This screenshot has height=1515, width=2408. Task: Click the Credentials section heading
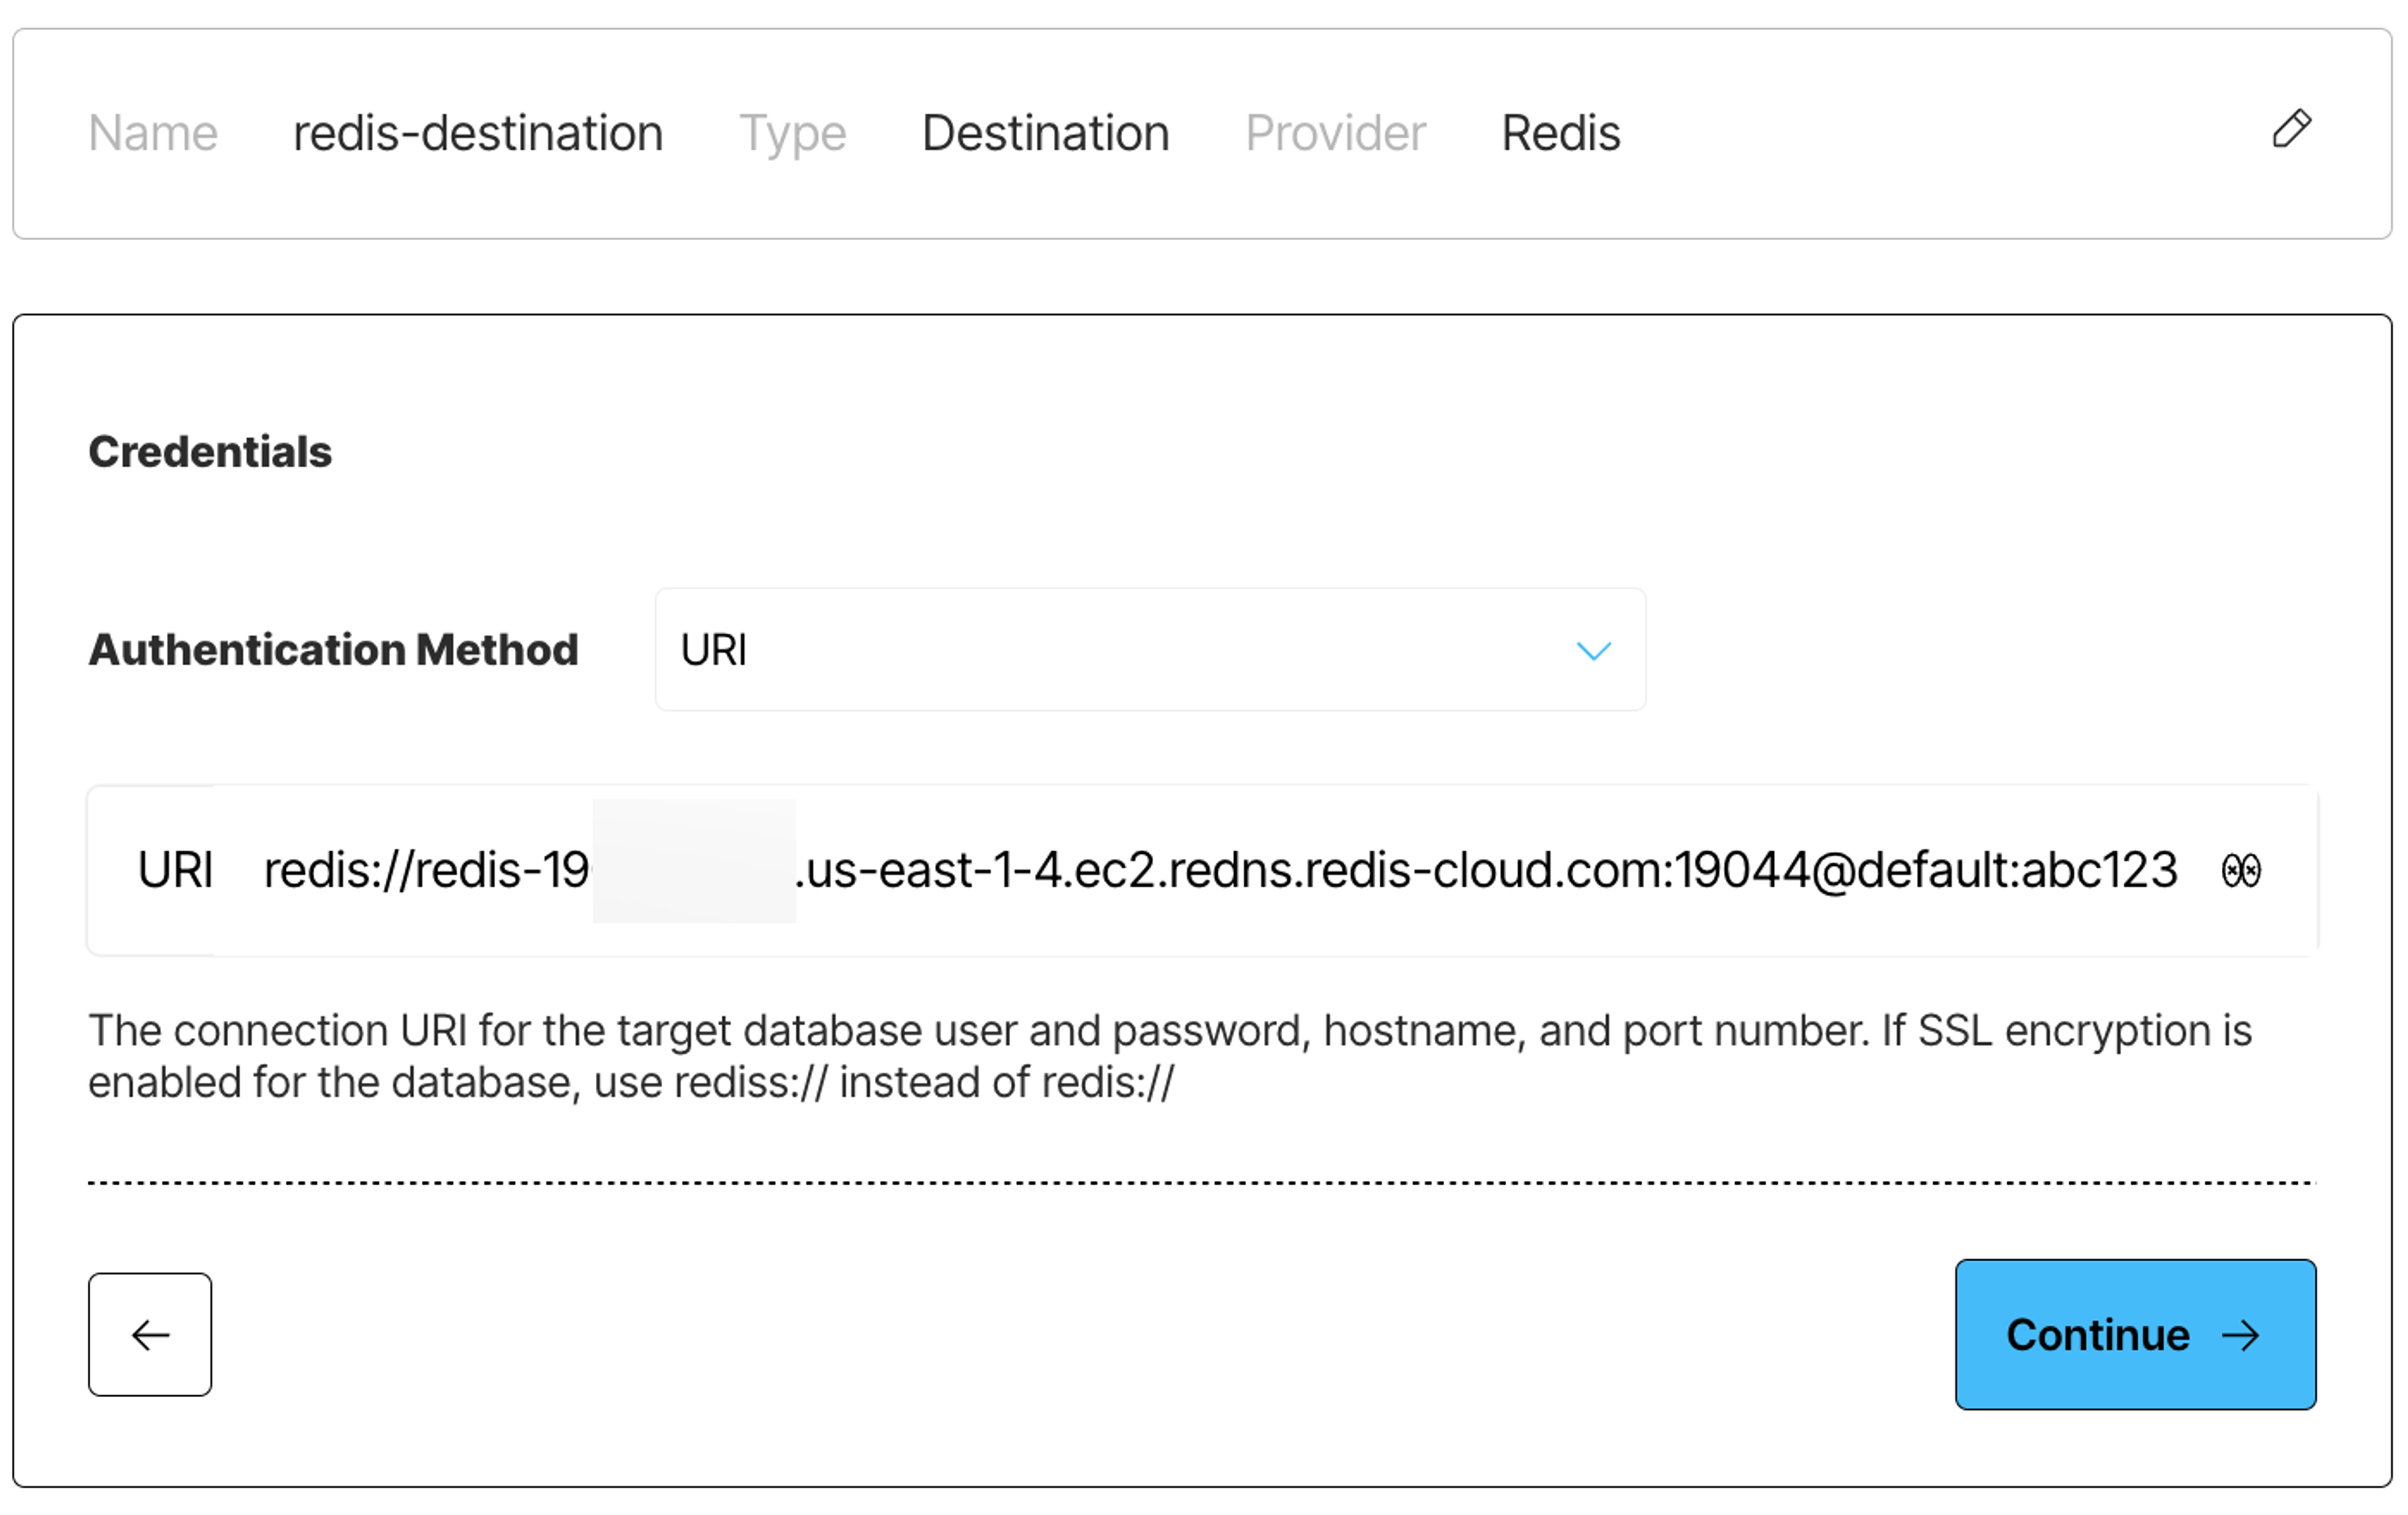pyautogui.click(x=210, y=452)
